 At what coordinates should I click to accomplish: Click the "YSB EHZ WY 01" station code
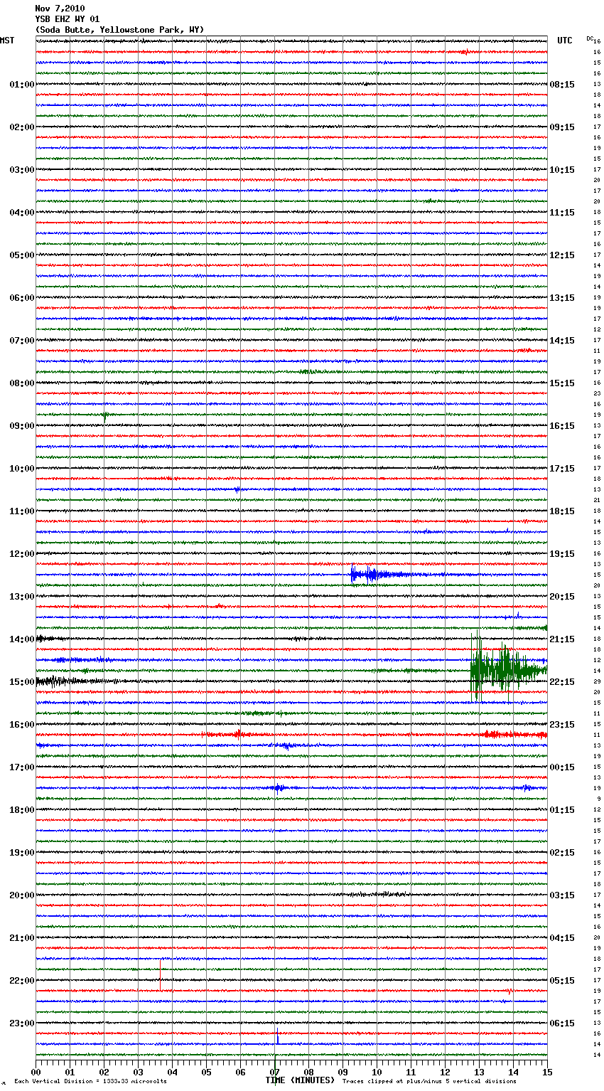point(68,19)
